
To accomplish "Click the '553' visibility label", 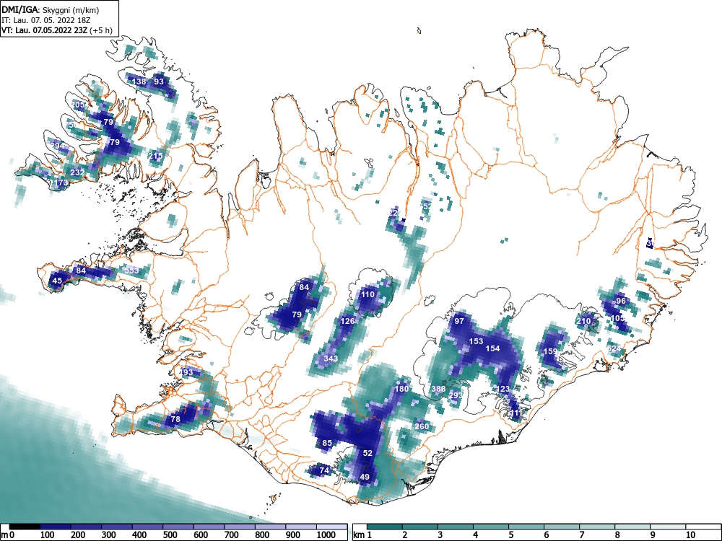I will 131,270.
